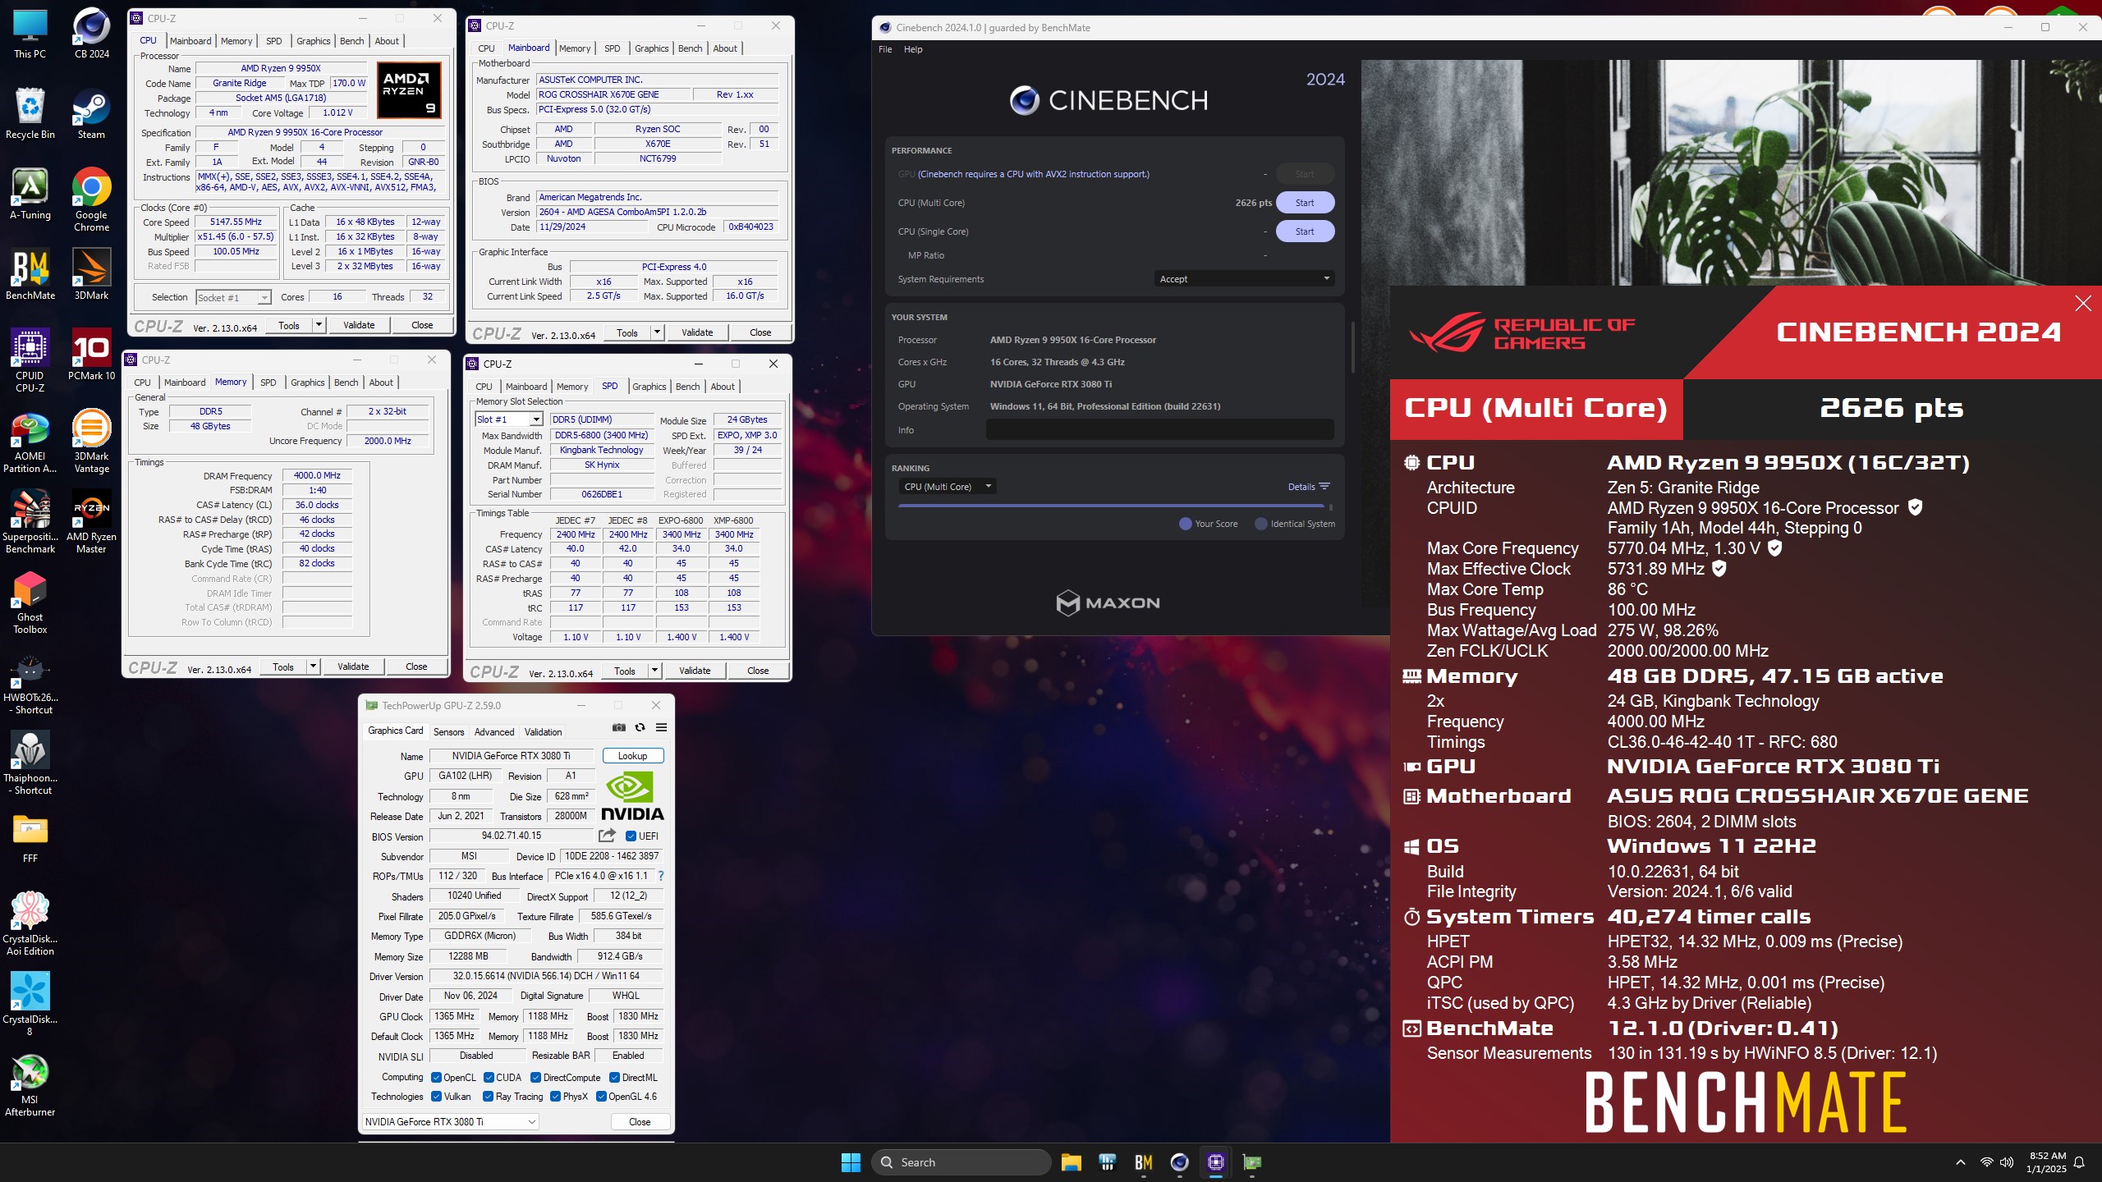Click the GPU-Z screenshot camera icon
Viewport: 2102px width, 1182px height.
(619, 728)
